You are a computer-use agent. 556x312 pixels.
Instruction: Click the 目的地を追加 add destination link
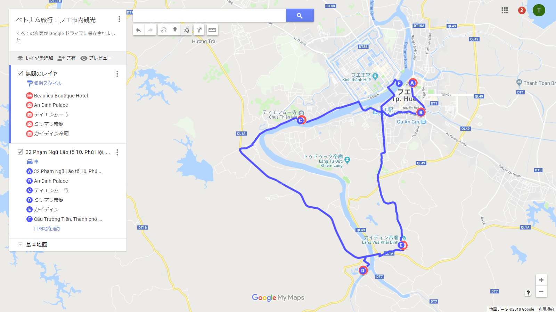pyautogui.click(x=48, y=228)
